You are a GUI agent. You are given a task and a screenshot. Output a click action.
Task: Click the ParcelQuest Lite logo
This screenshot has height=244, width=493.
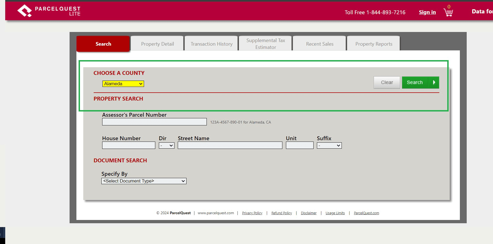(49, 11)
